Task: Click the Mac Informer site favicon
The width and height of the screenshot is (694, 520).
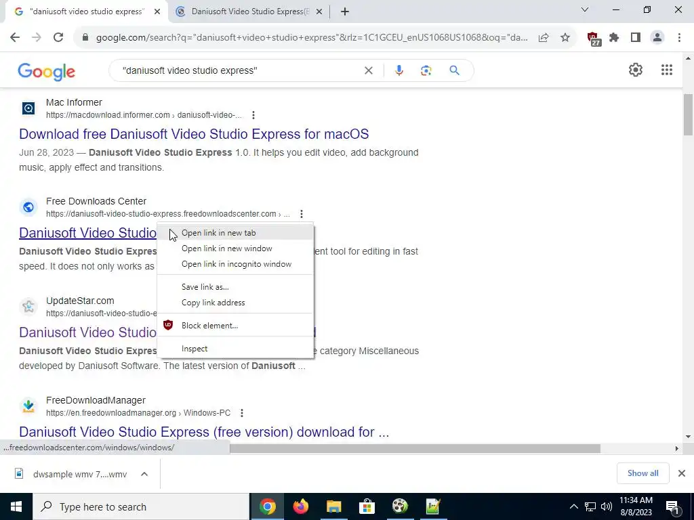Action: tap(28, 108)
